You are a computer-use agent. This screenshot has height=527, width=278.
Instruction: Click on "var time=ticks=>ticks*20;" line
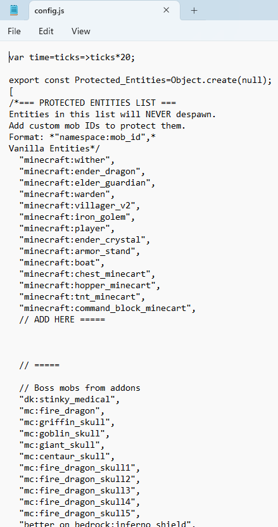tap(72, 58)
